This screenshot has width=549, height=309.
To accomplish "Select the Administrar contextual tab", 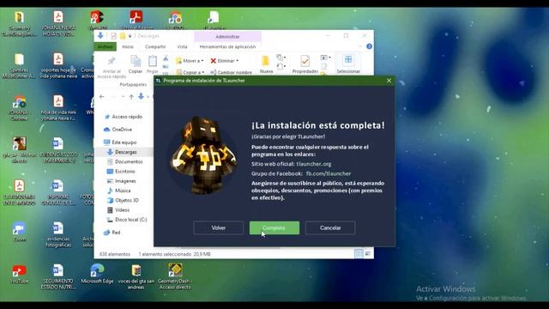I will 227,36.
